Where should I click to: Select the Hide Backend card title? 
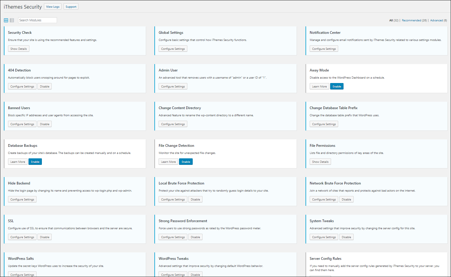point(19,183)
